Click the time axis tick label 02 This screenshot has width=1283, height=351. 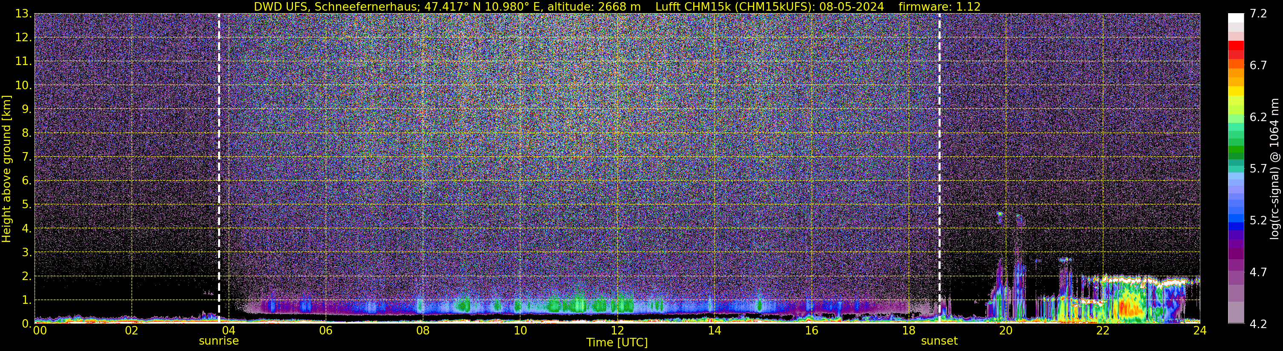tap(132, 331)
